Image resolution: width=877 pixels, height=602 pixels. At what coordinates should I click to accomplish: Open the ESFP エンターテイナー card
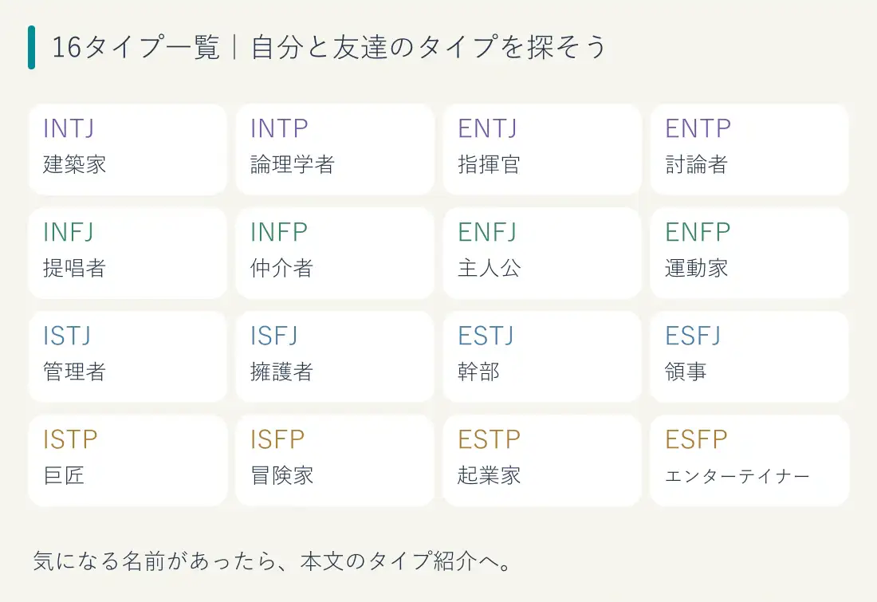pyautogui.click(x=749, y=460)
